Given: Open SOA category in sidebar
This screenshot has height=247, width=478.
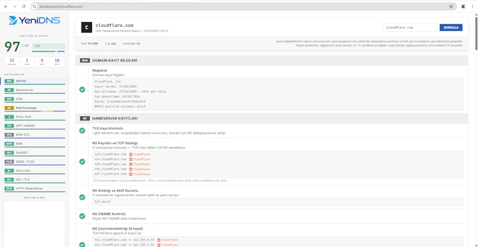Looking at the screenshot, I should (x=35, y=99).
